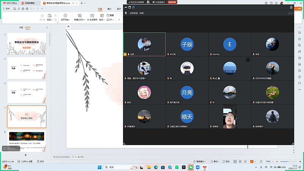Click the AI generate slide icon
The width and height of the screenshot is (304, 171).
tap(92, 15)
